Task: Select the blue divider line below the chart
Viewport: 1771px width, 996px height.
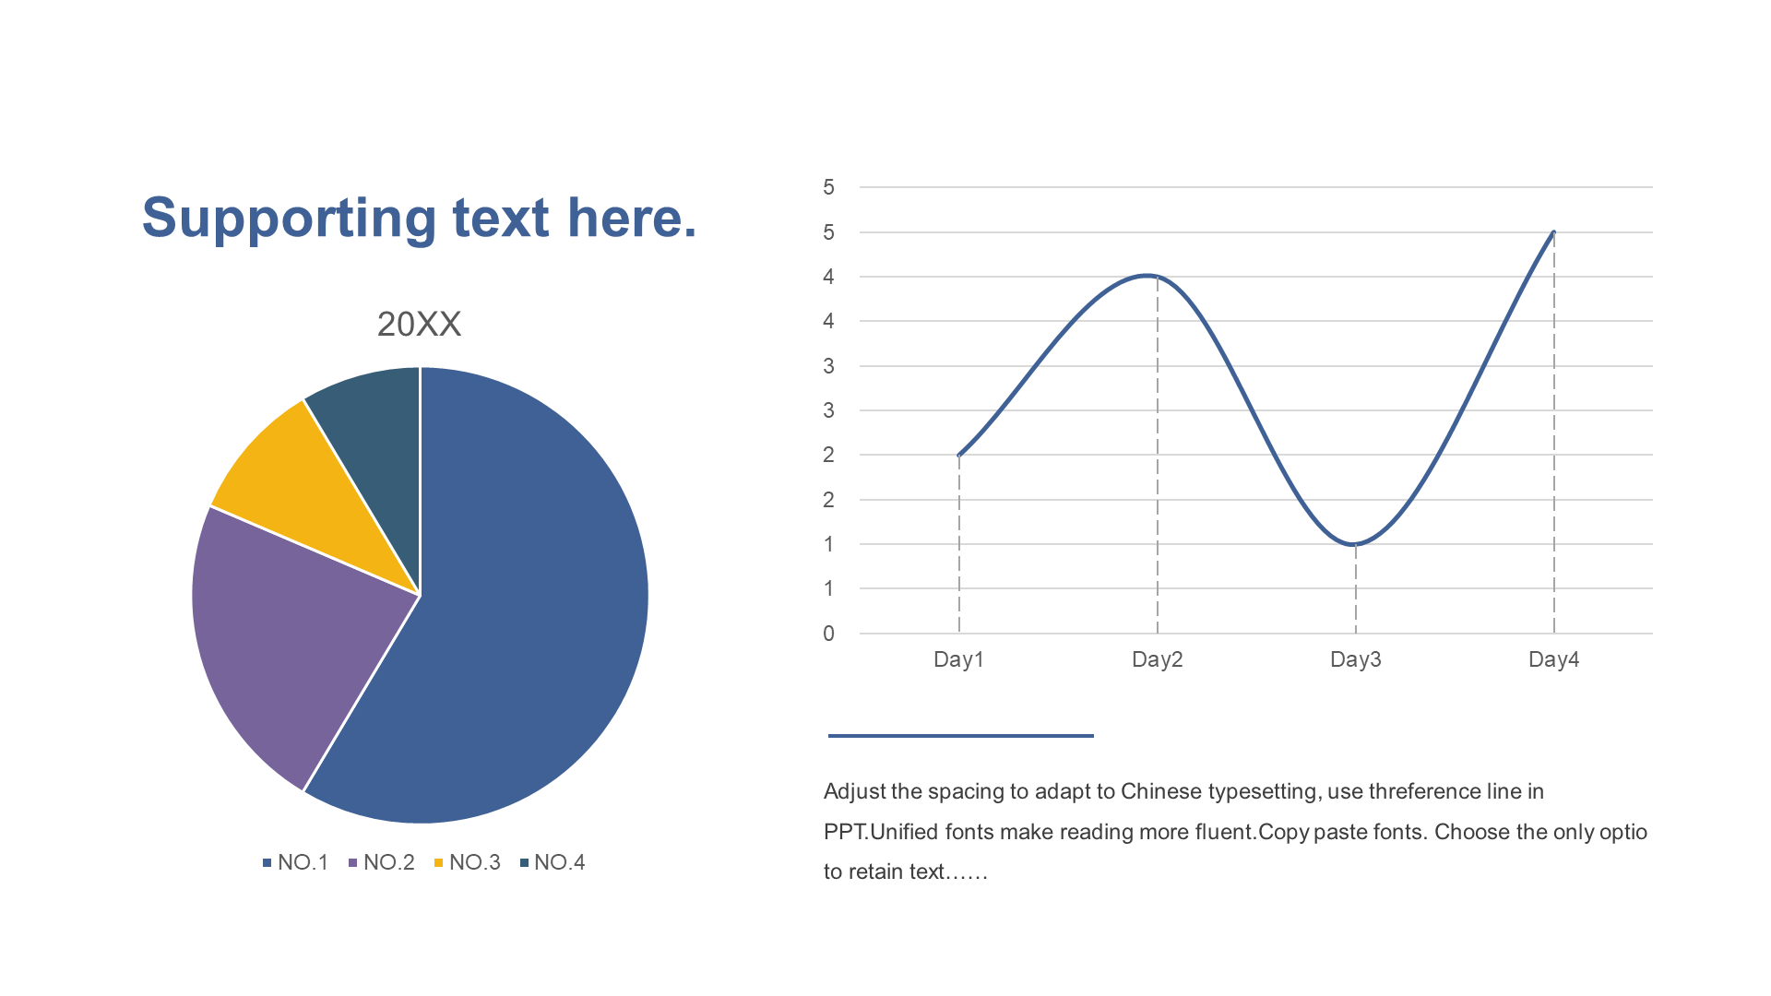Action: click(961, 735)
